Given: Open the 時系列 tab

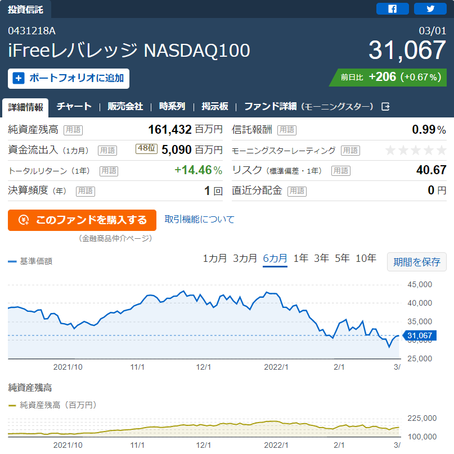Looking at the screenshot, I should coord(172,107).
